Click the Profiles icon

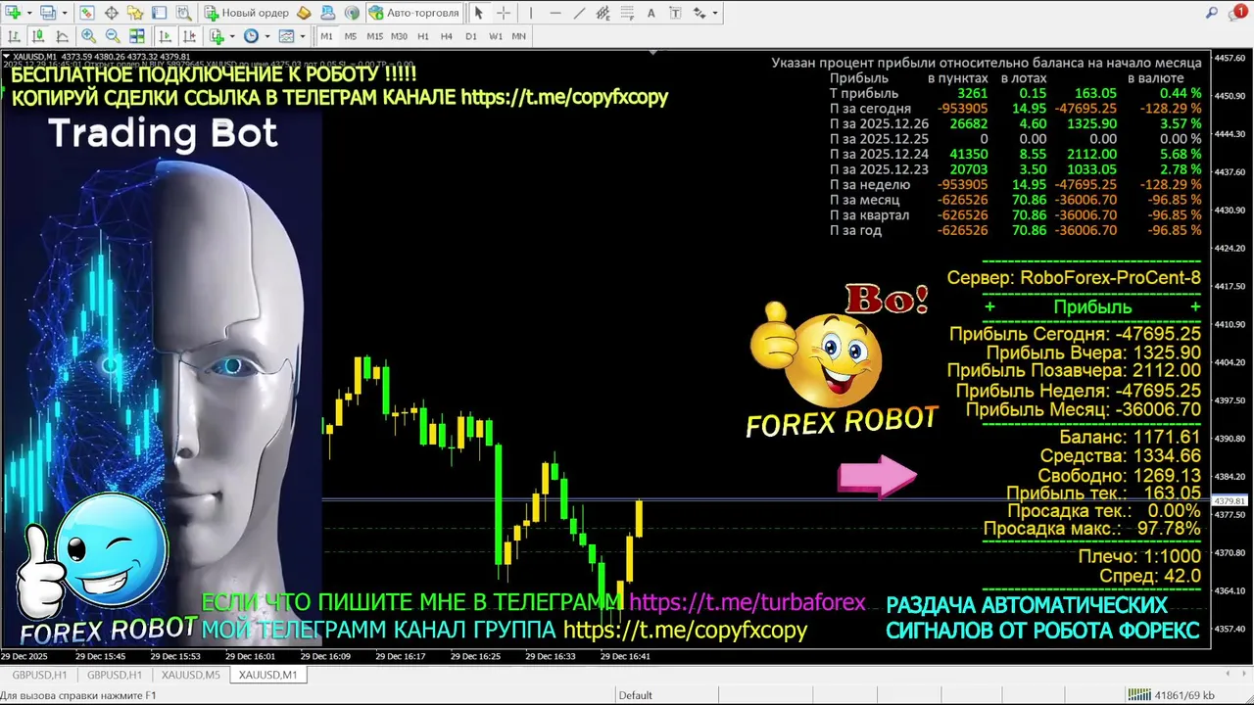48,13
